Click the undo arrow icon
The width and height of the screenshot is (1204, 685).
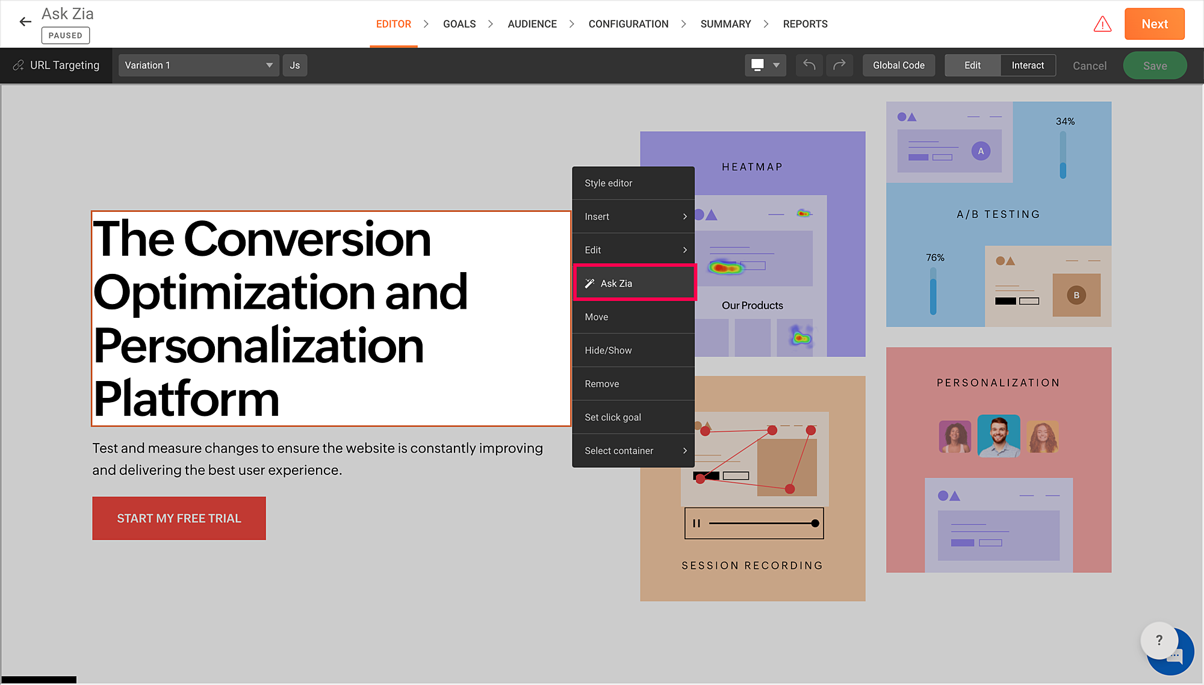pyautogui.click(x=809, y=65)
